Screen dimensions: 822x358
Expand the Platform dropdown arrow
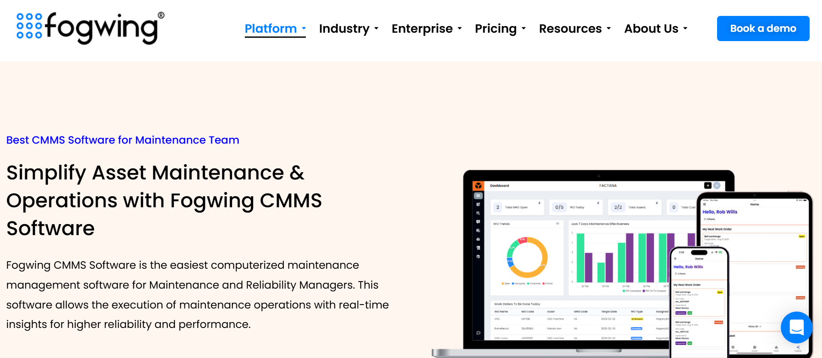point(304,28)
